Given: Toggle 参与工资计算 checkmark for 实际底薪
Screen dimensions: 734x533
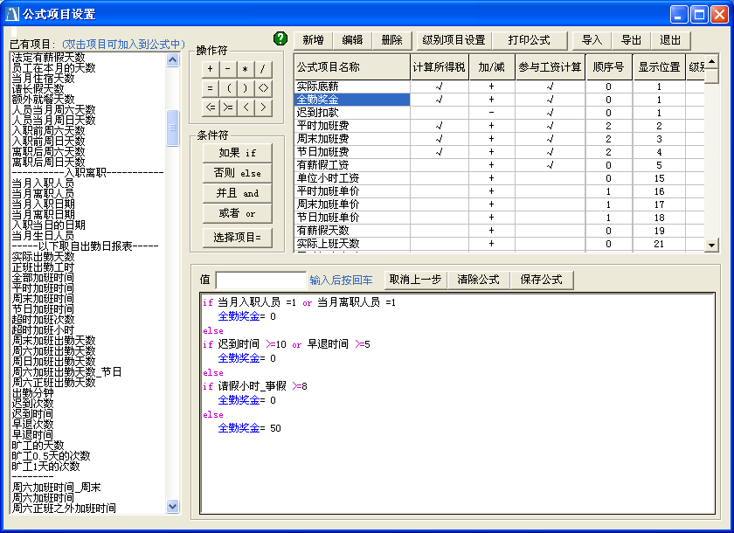Looking at the screenshot, I should 550,87.
